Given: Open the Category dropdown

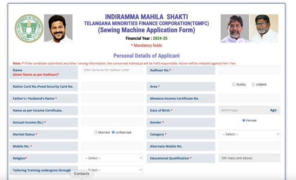Looking at the screenshot, I should [249, 134].
